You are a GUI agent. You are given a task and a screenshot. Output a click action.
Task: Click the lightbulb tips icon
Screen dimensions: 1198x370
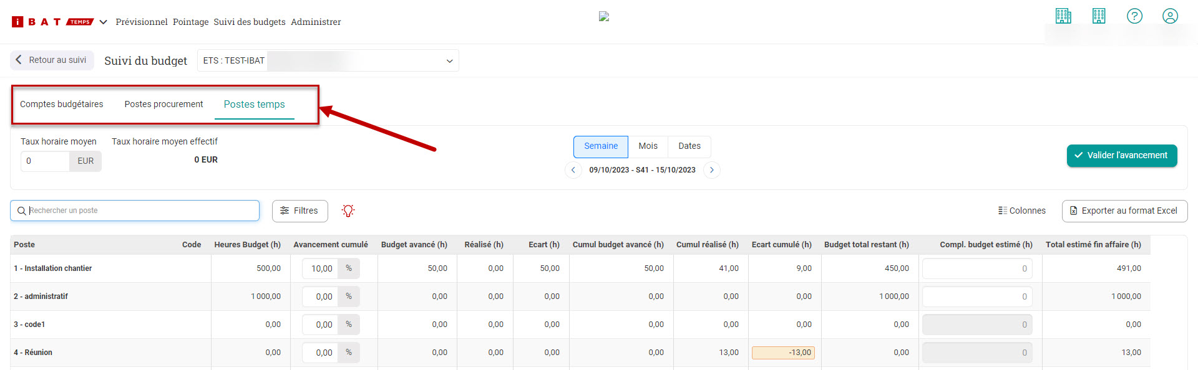pos(348,211)
